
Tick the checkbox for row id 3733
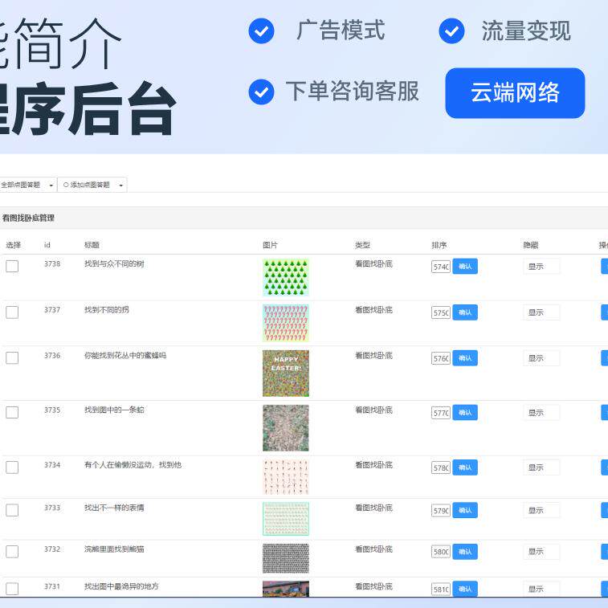point(12,510)
